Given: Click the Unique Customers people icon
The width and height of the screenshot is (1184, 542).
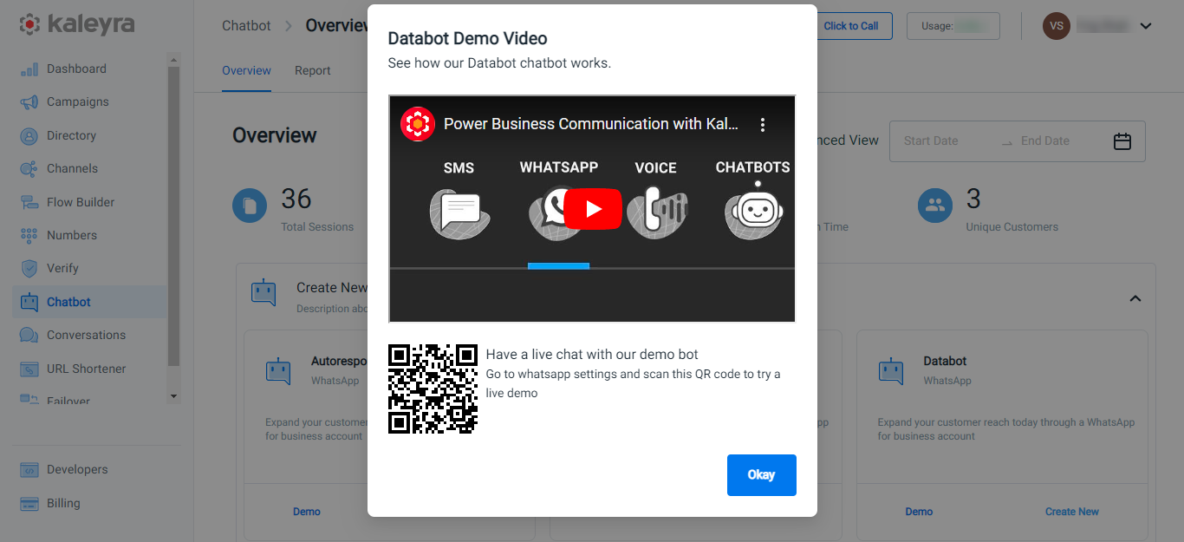Looking at the screenshot, I should tap(935, 206).
